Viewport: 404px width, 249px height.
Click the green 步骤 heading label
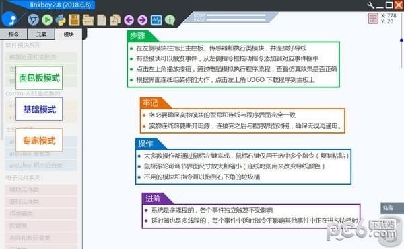(x=137, y=36)
